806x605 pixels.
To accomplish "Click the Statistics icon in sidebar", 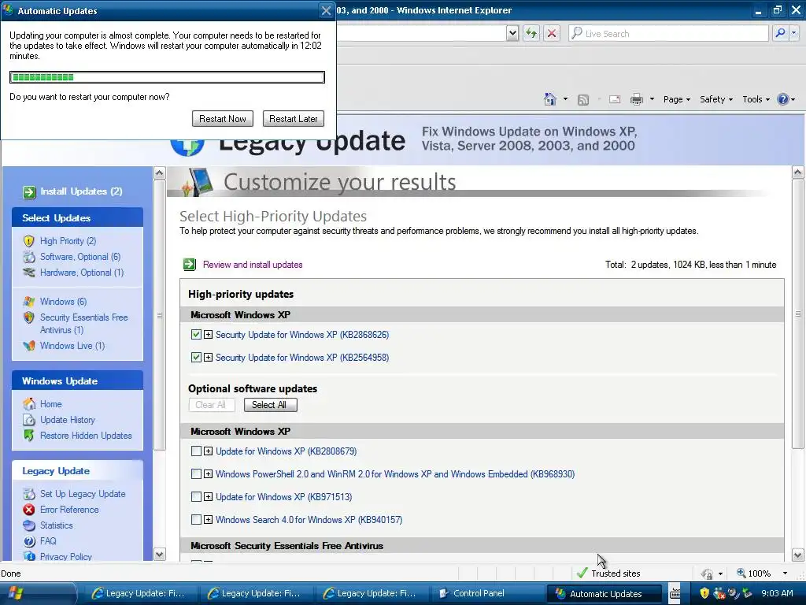I will 29,525.
